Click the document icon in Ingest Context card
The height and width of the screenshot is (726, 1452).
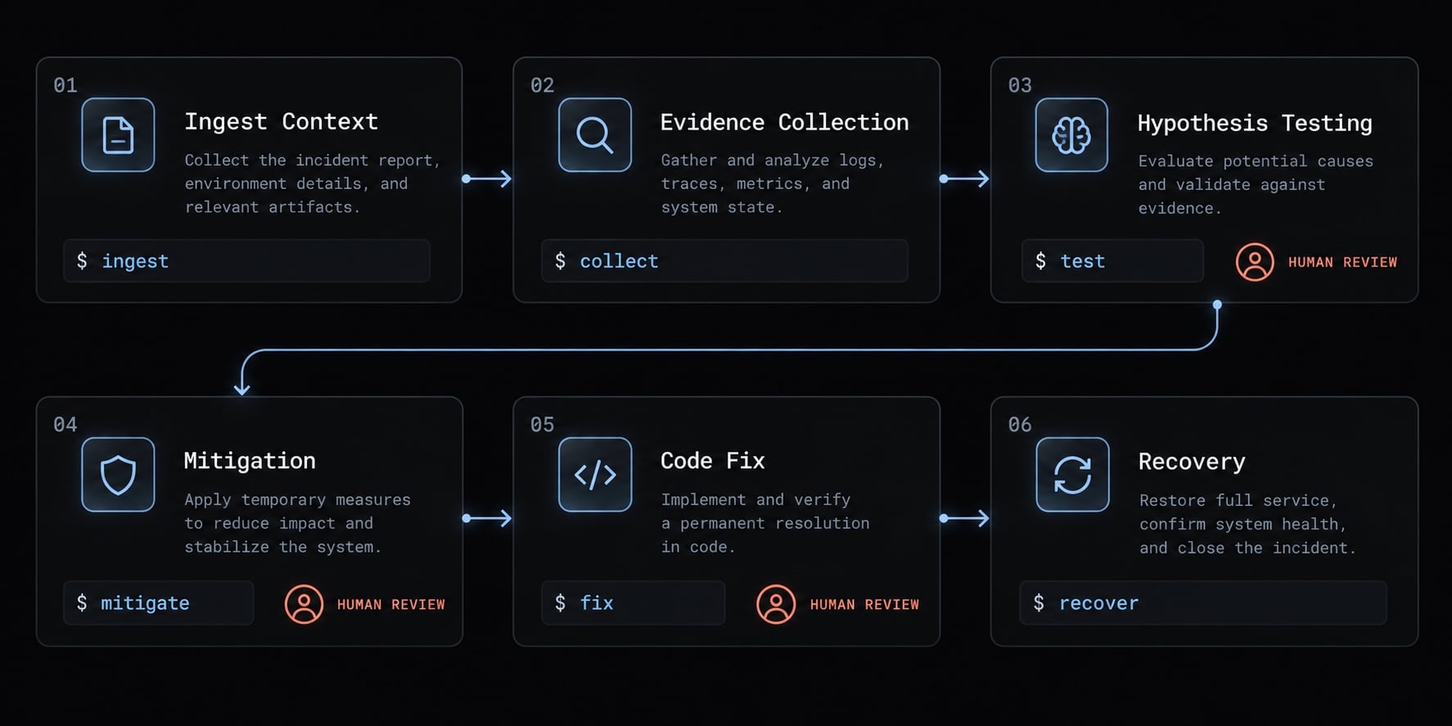tap(118, 135)
